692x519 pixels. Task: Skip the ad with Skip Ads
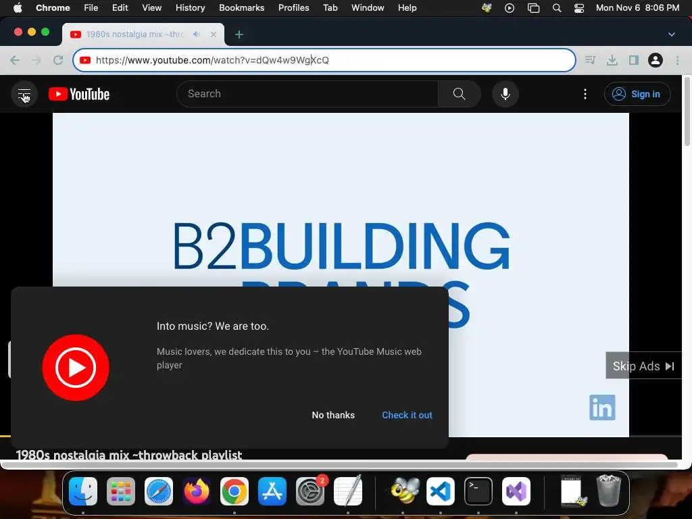click(643, 366)
